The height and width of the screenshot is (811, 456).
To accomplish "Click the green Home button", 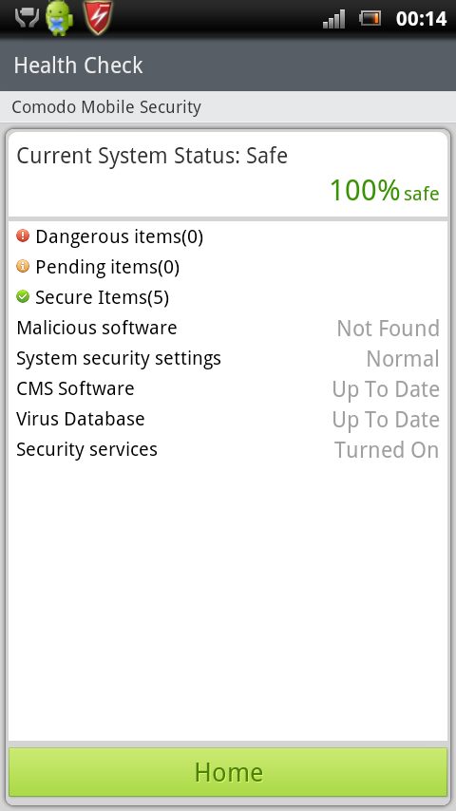I will tap(228, 772).
